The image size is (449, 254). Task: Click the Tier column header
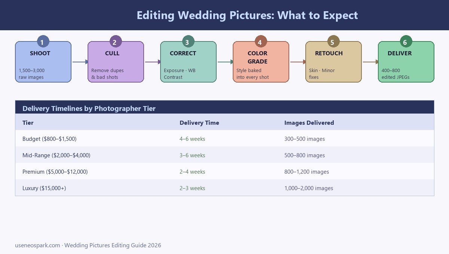point(28,123)
